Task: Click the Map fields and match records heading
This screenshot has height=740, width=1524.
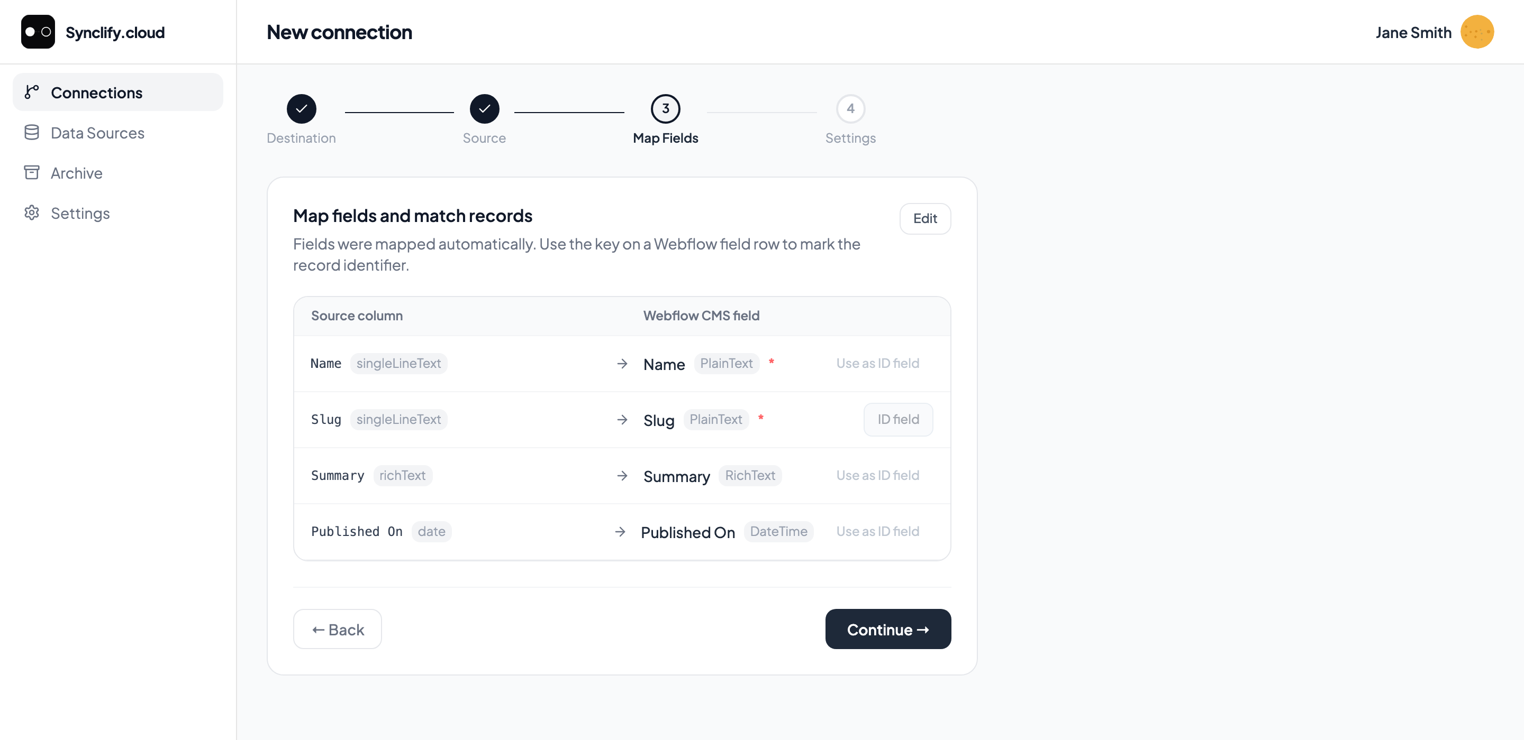Action: point(412,216)
